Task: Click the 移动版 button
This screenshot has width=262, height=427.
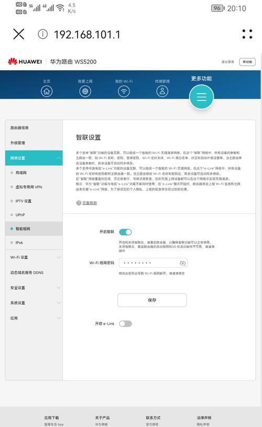Action: 247,62
